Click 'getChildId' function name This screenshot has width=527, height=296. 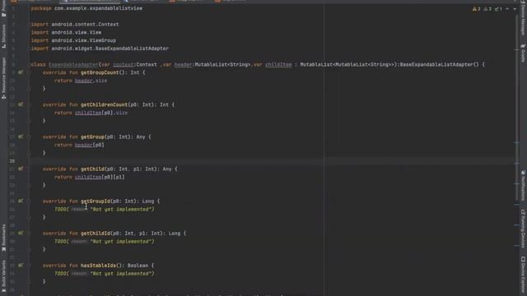[x=96, y=234]
